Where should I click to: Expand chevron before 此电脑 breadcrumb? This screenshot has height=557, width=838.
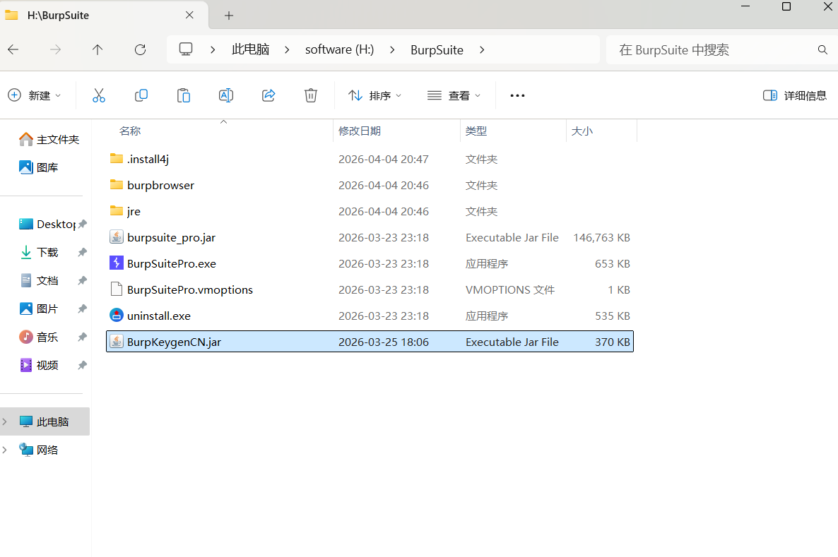click(213, 49)
